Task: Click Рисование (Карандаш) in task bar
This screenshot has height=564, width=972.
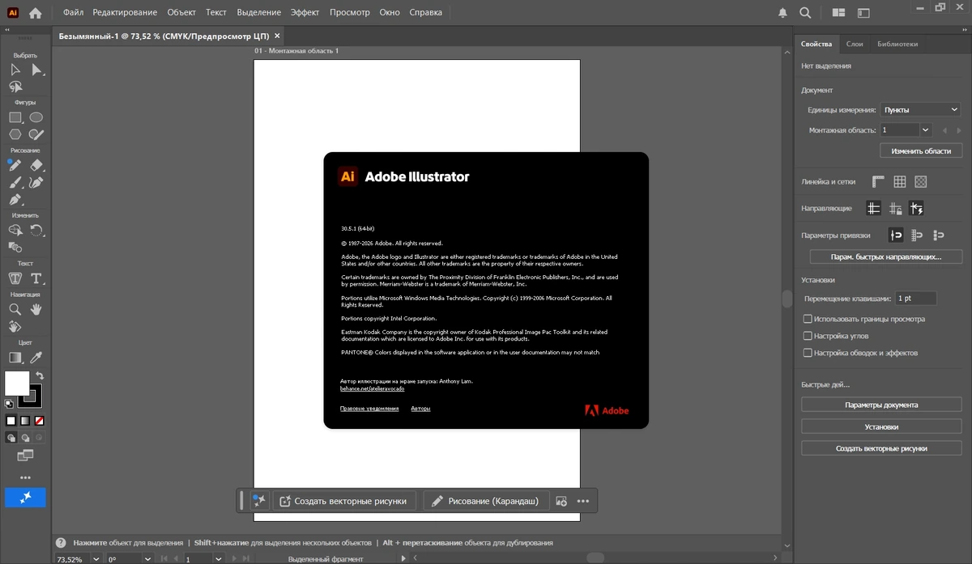Action: [x=486, y=501]
